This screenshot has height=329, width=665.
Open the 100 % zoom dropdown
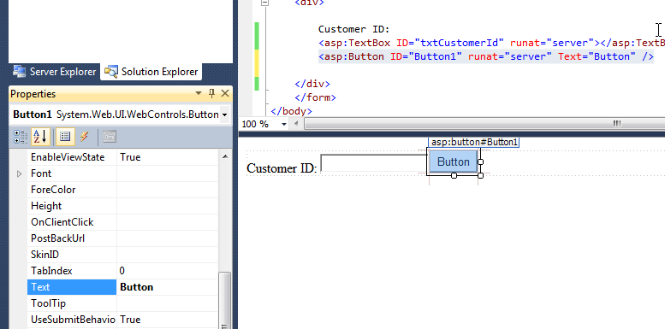tap(284, 124)
